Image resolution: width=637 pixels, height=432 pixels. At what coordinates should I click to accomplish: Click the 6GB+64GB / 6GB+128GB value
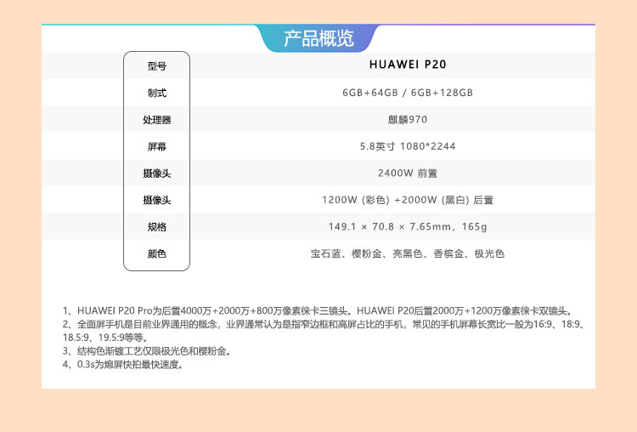[408, 93]
